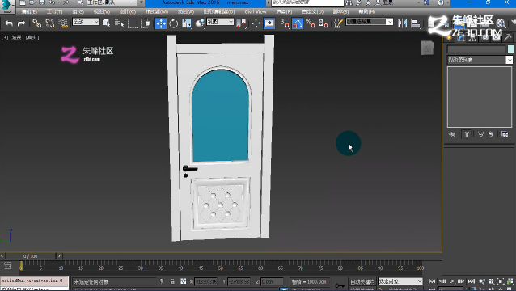Image resolution: width=516 pixels, height=291 pixels.
Task: Click the time slider handle 0 / 100
Action: [31, 255]
